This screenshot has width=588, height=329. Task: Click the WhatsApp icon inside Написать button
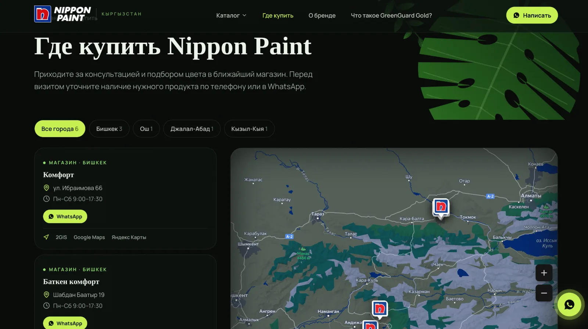point(516,15)
